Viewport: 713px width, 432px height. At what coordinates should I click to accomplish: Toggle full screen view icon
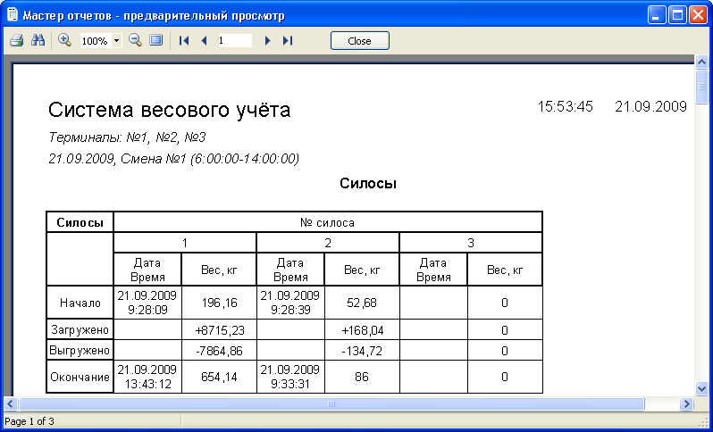pos(156,41)
